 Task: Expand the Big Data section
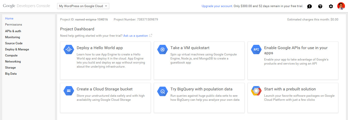(11, 74)
